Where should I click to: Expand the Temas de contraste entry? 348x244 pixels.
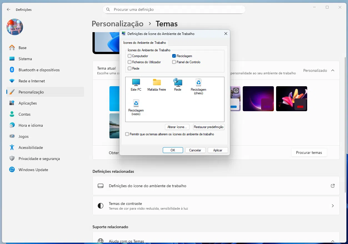coord(333,206)
